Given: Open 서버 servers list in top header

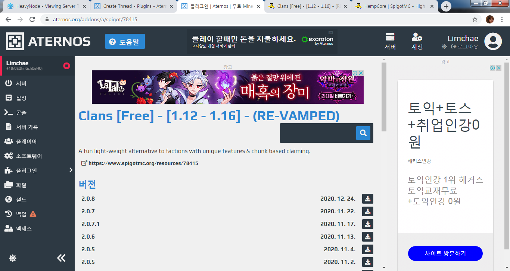Looking at the screenshot, I should point(390,41).
